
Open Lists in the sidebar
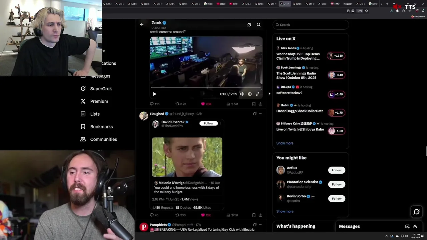(90, 114)
